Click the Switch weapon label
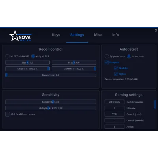Viewport: 158px width, 158px height. [x=135, y=102]
